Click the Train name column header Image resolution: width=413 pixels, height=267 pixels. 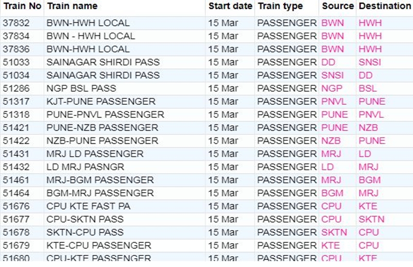click(72, 6)
